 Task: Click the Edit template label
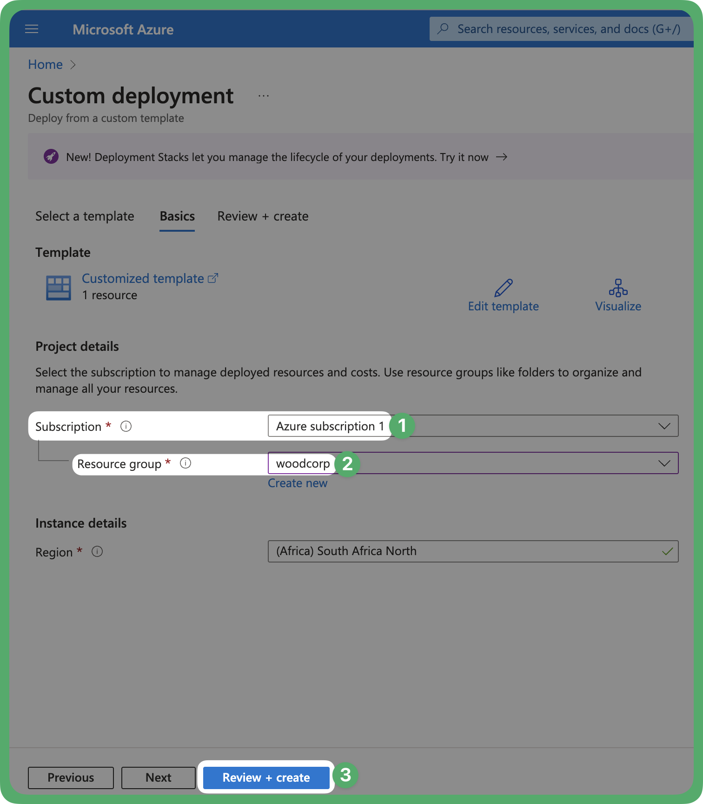pyautogui.click(x=504, y=307)
